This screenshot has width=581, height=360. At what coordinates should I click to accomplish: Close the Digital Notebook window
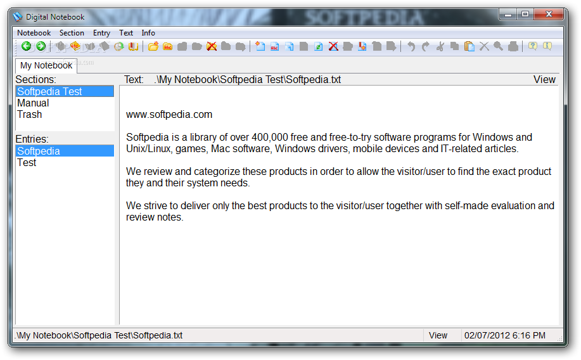point(549,14)
